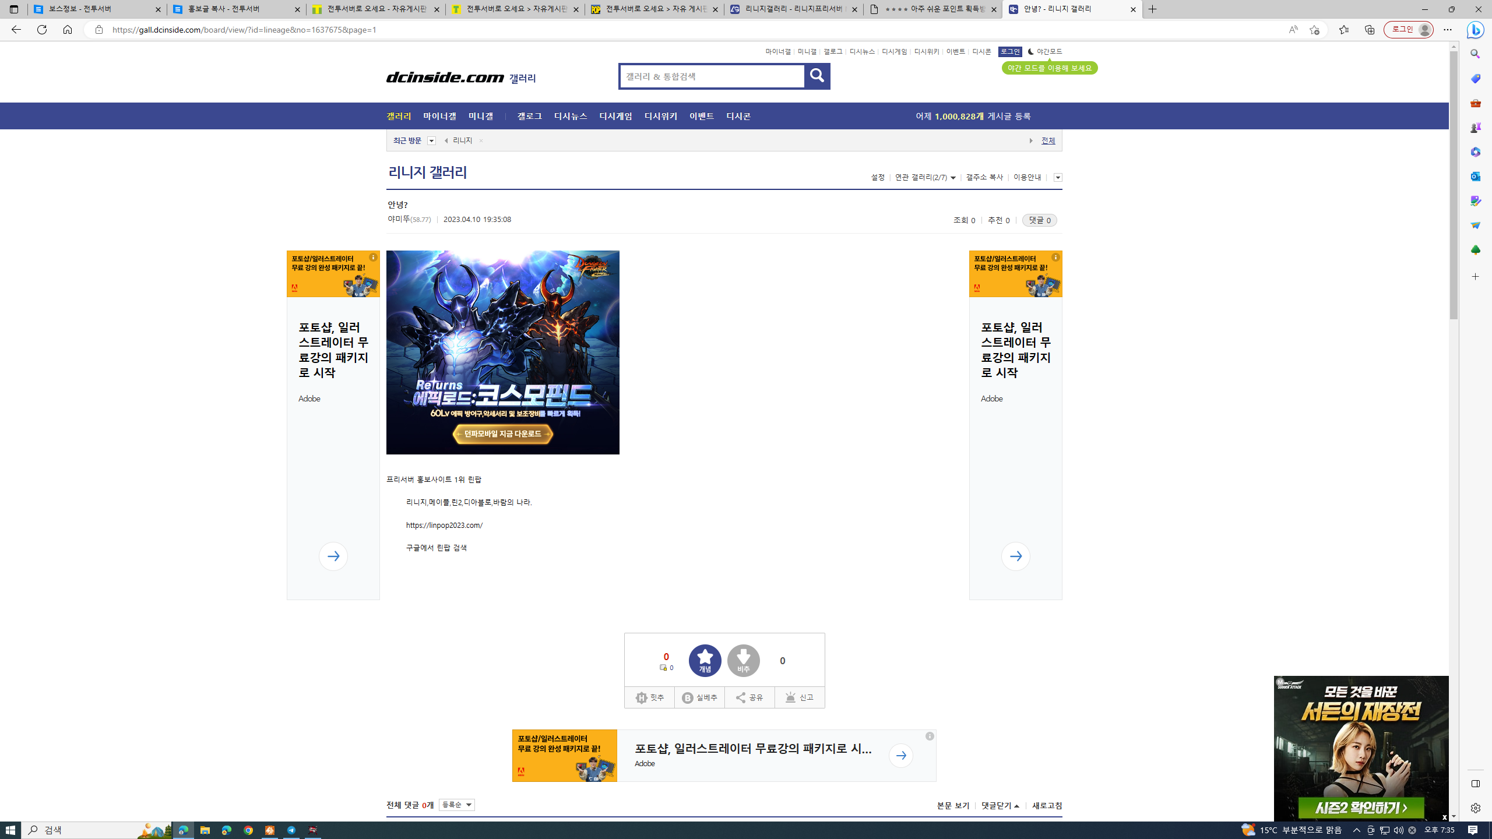
Task: Click Adobe ad arrow in right banner
Action: (x=1015, y=556)
